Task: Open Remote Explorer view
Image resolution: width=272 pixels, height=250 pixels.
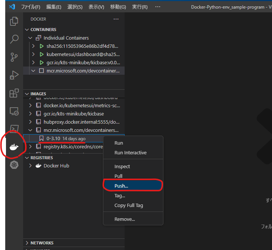Action: tap(14, 111)
